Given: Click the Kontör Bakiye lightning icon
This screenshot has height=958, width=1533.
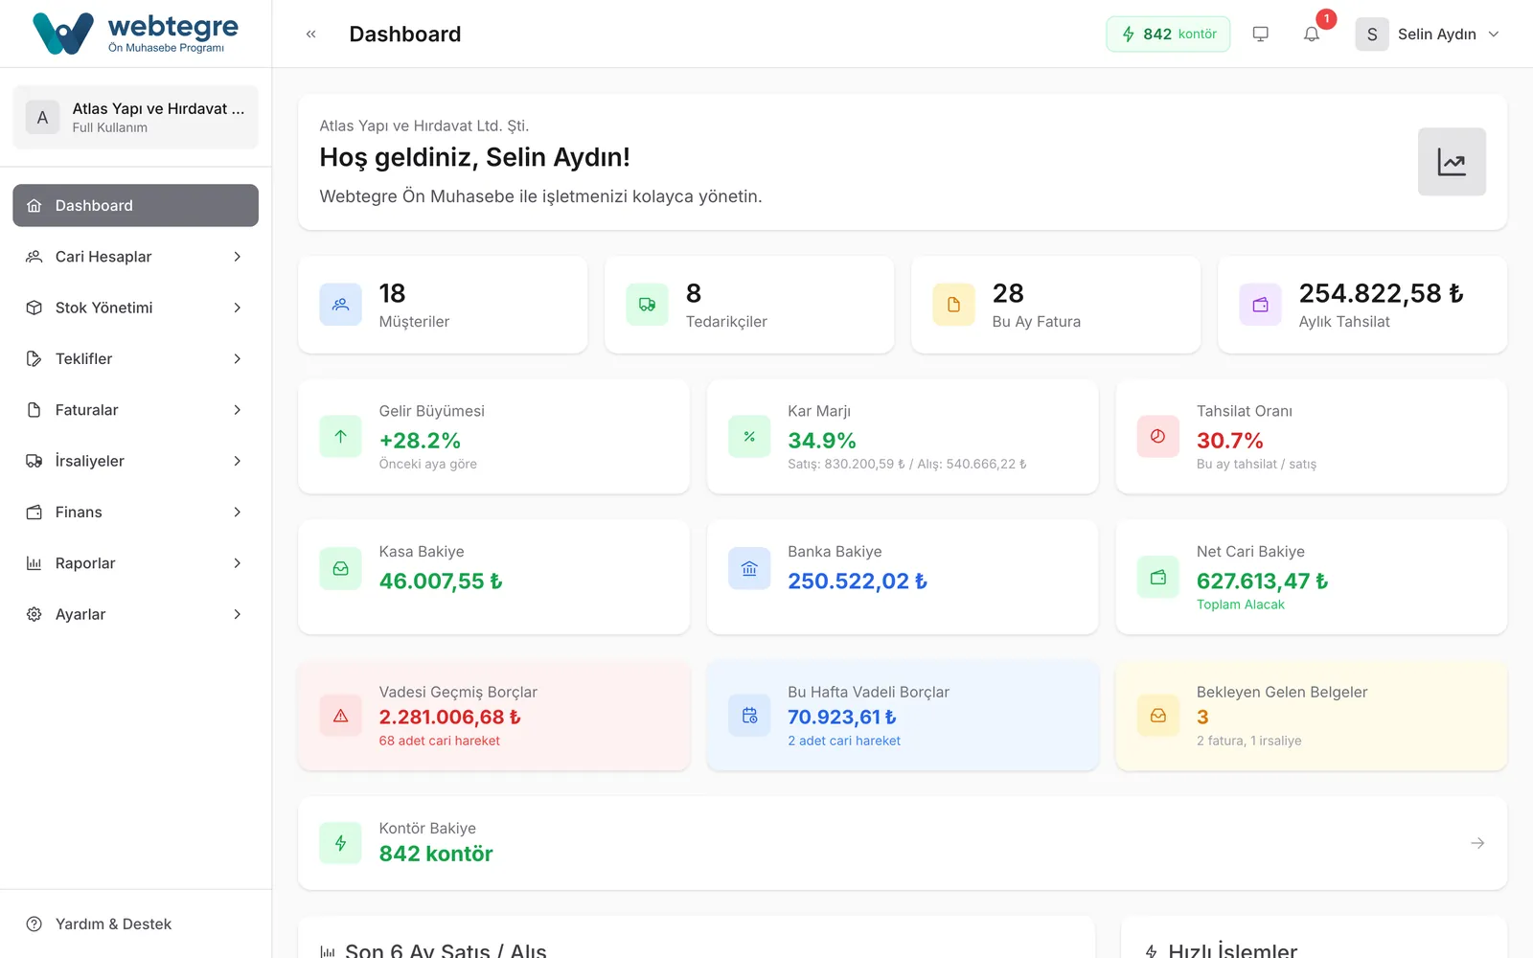Looking at the screenshot, I should 340,843.
